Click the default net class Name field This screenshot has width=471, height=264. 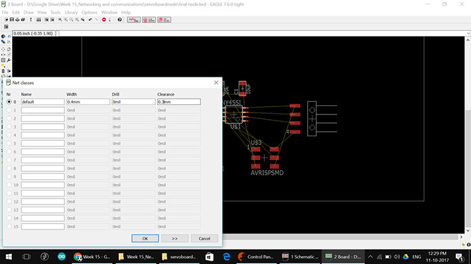click(x=42, y=102)
